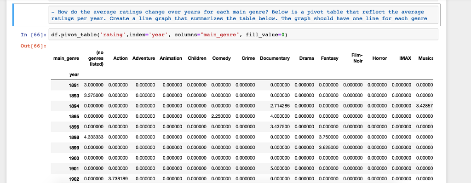The height and width of the screenshot is (183, 471).
Task: Select the 1902 row index
Action: pyautogui.click(x=74, y=179)
